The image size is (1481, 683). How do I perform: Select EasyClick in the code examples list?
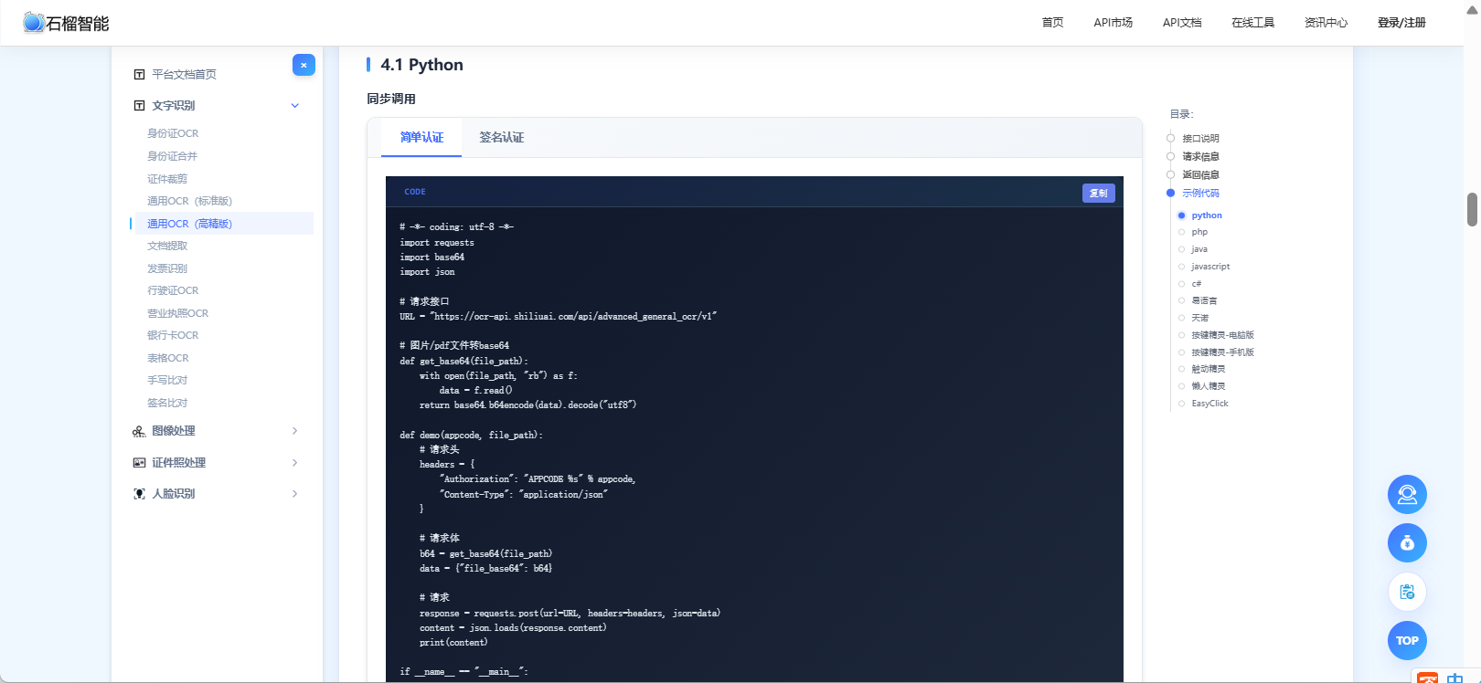point(1209,404)
